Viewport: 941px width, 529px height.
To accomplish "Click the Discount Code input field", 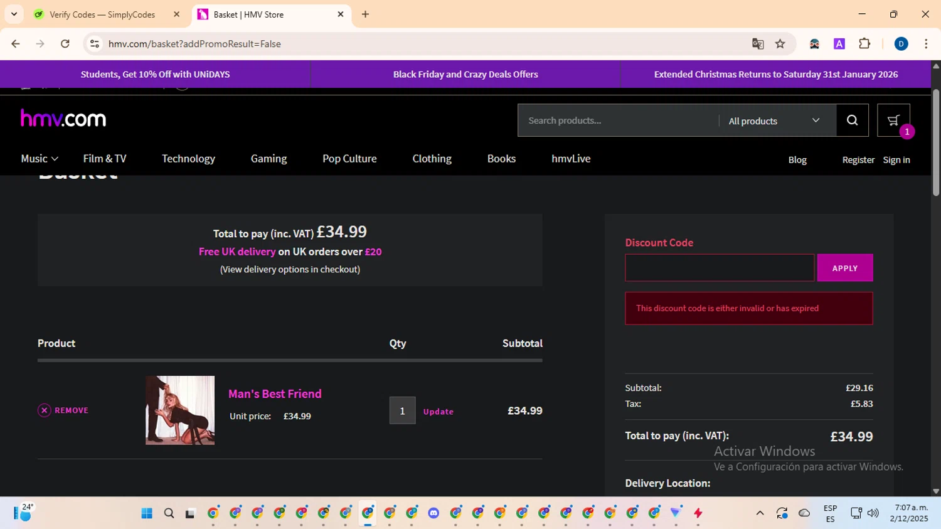I will 720,268.
